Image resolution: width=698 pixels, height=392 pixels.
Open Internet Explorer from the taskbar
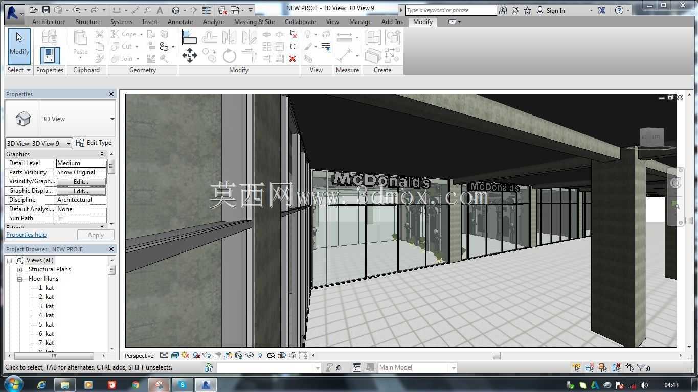click(x=41, y=385)
